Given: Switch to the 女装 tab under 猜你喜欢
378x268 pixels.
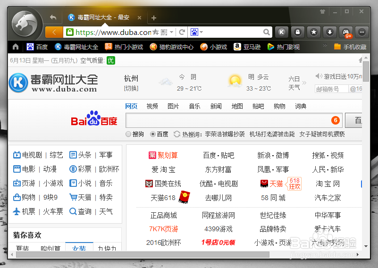Looking at the screenshot, I should [79, 248].
